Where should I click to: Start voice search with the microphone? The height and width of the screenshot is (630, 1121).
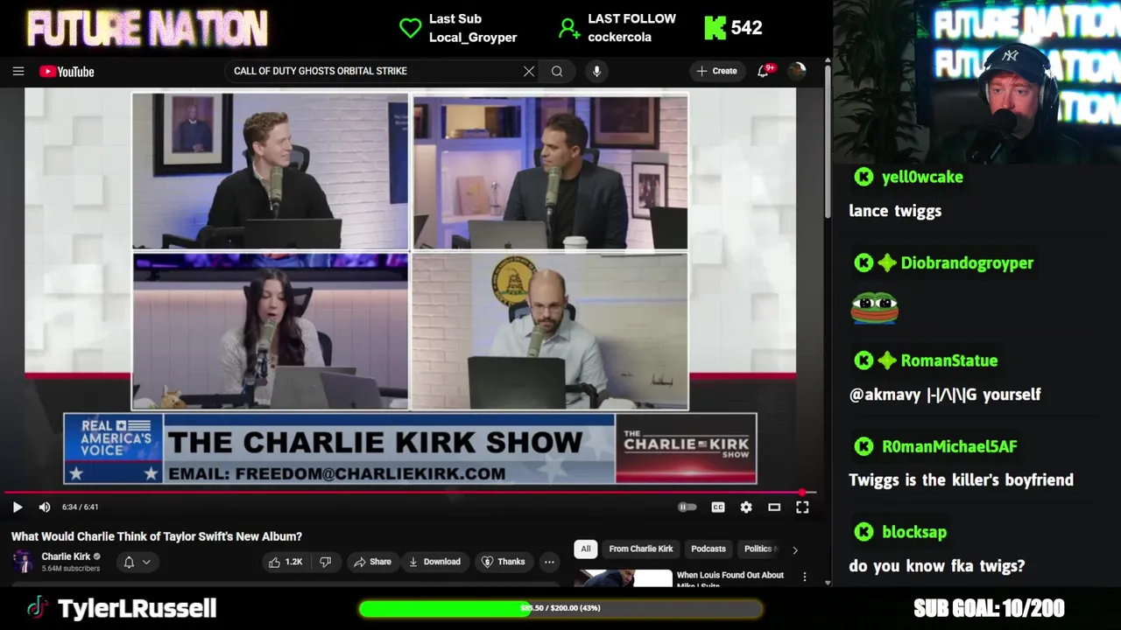pyautogui.click(x=596, y=71)
